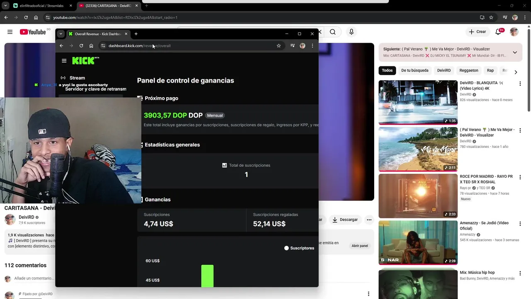Open Amenazzy Se Jodió video thumbnail
Viewport: 531px width, 299px height.
pyautogui.click(x=418, y=243)
